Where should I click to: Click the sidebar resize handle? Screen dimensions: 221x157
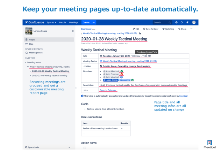click(x=76, y=88)
